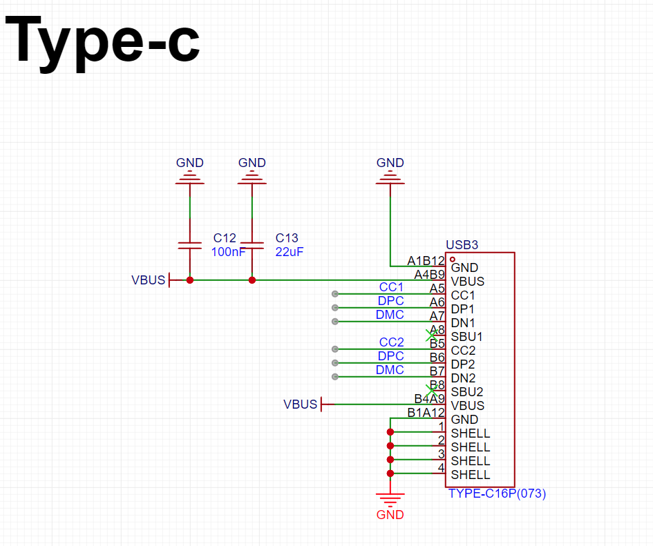Select the DPC net label on pin A6 wire
This screenshot has width=653, height=546.
click(x=390, y=300)
